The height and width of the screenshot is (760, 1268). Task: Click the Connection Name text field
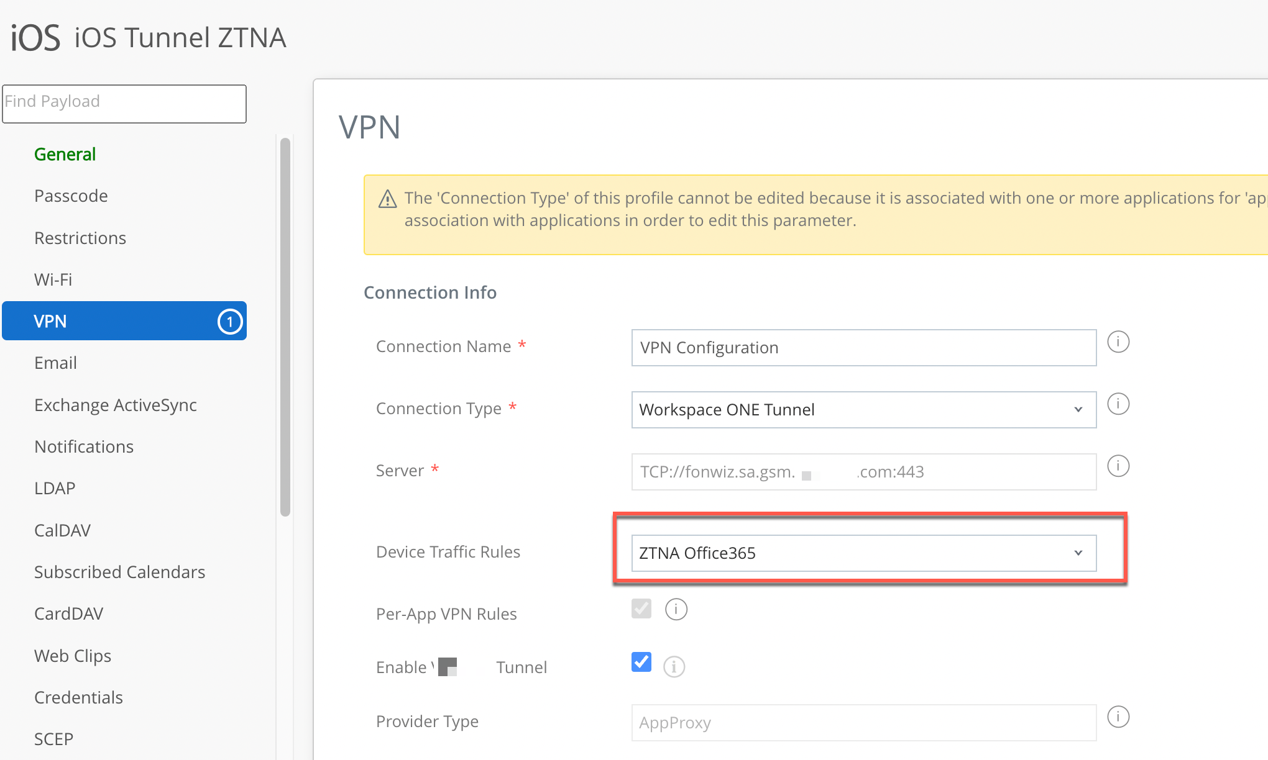pyautogui.click(x=863, y=348)
